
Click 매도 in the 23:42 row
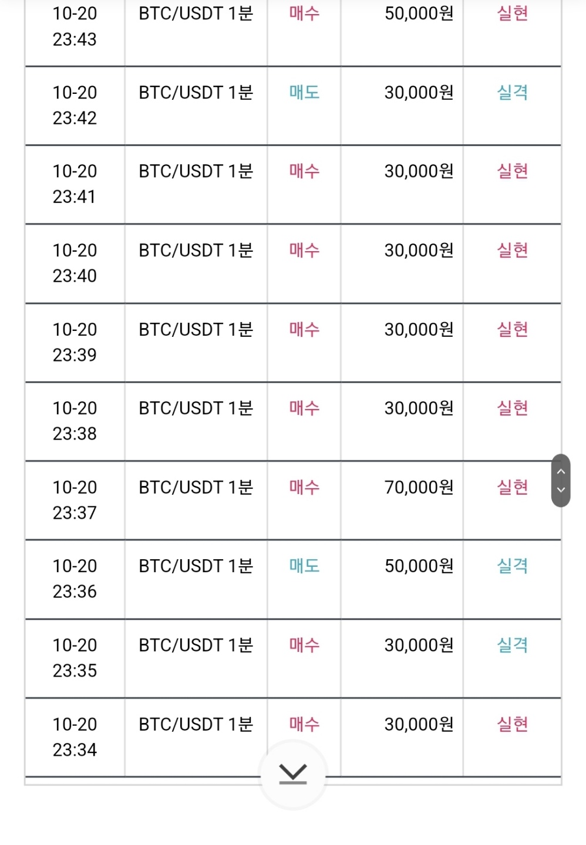pyautogui.click(x=304, y=92)
